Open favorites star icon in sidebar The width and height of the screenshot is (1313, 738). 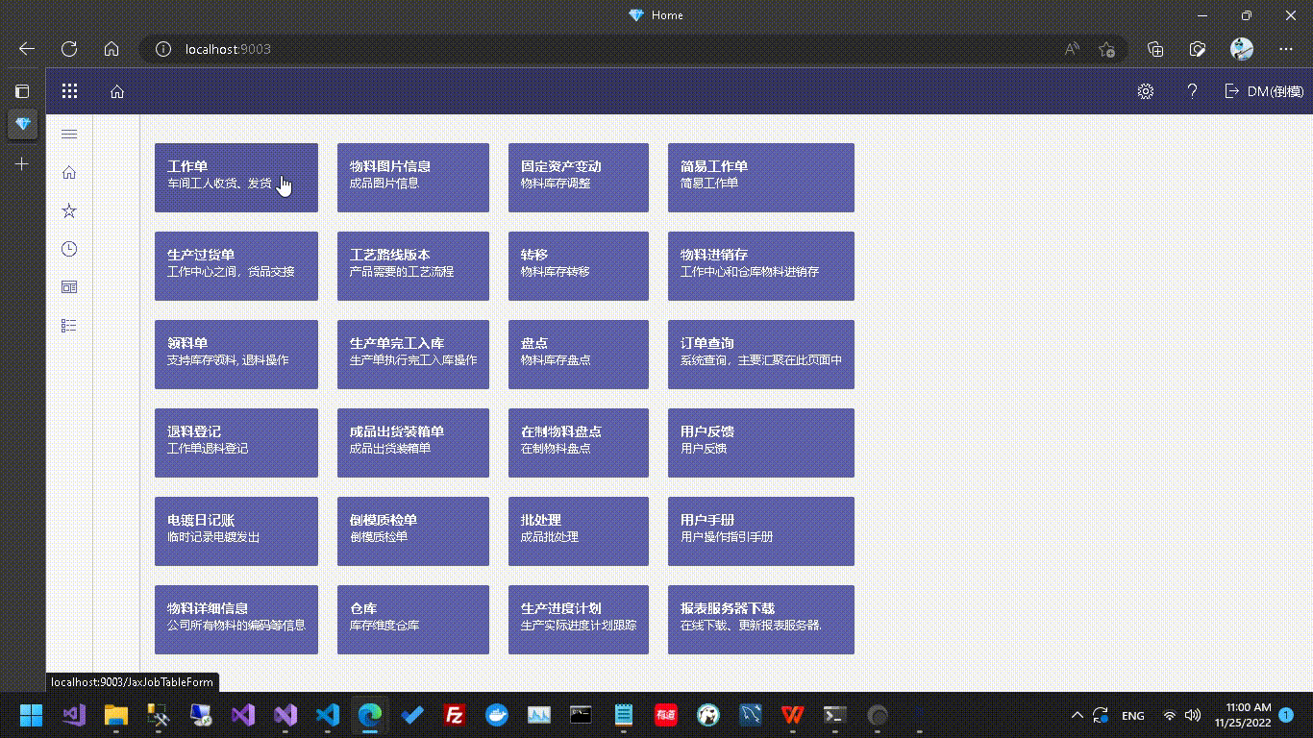[x=69, y=210]
